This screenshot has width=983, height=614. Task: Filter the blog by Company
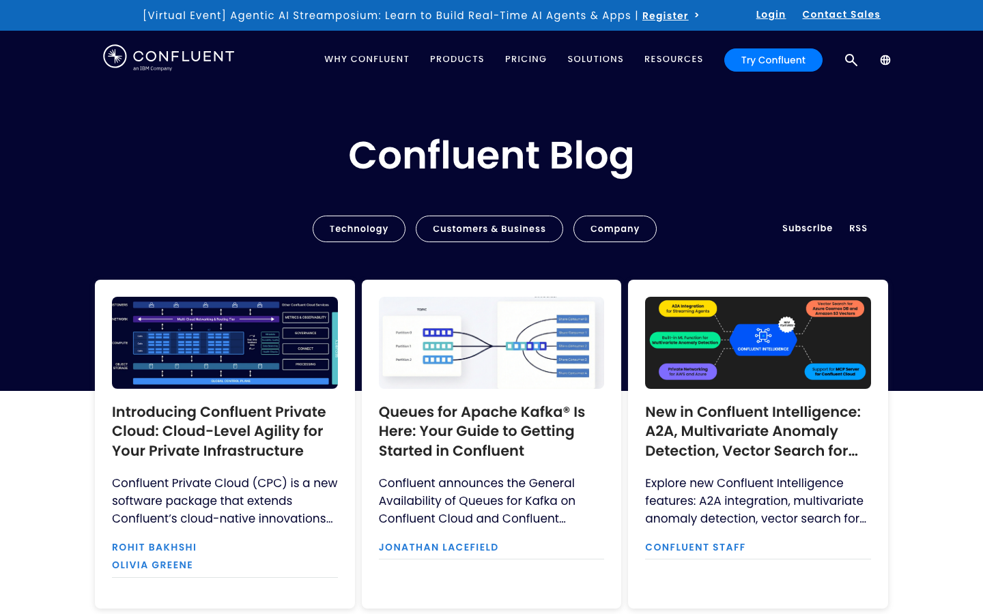pos(615,229)
